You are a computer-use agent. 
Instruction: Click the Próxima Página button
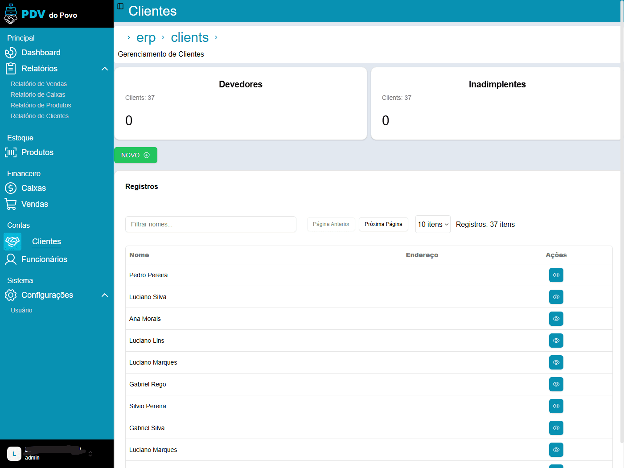[x=383, y=224]
